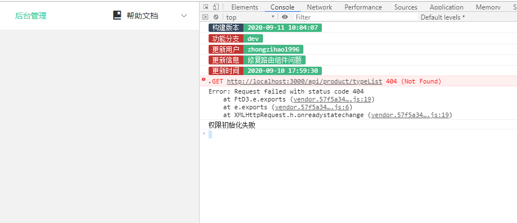Open the Default levels dropdown
This screenshot has width=517, height=223.
tap(443, 17)
